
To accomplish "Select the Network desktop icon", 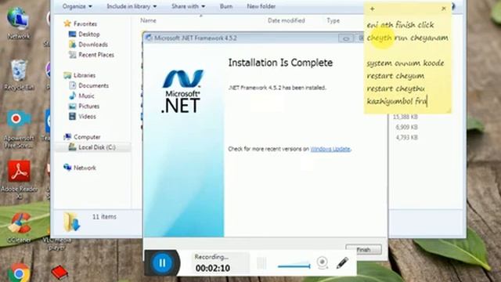I will (18, 23).
